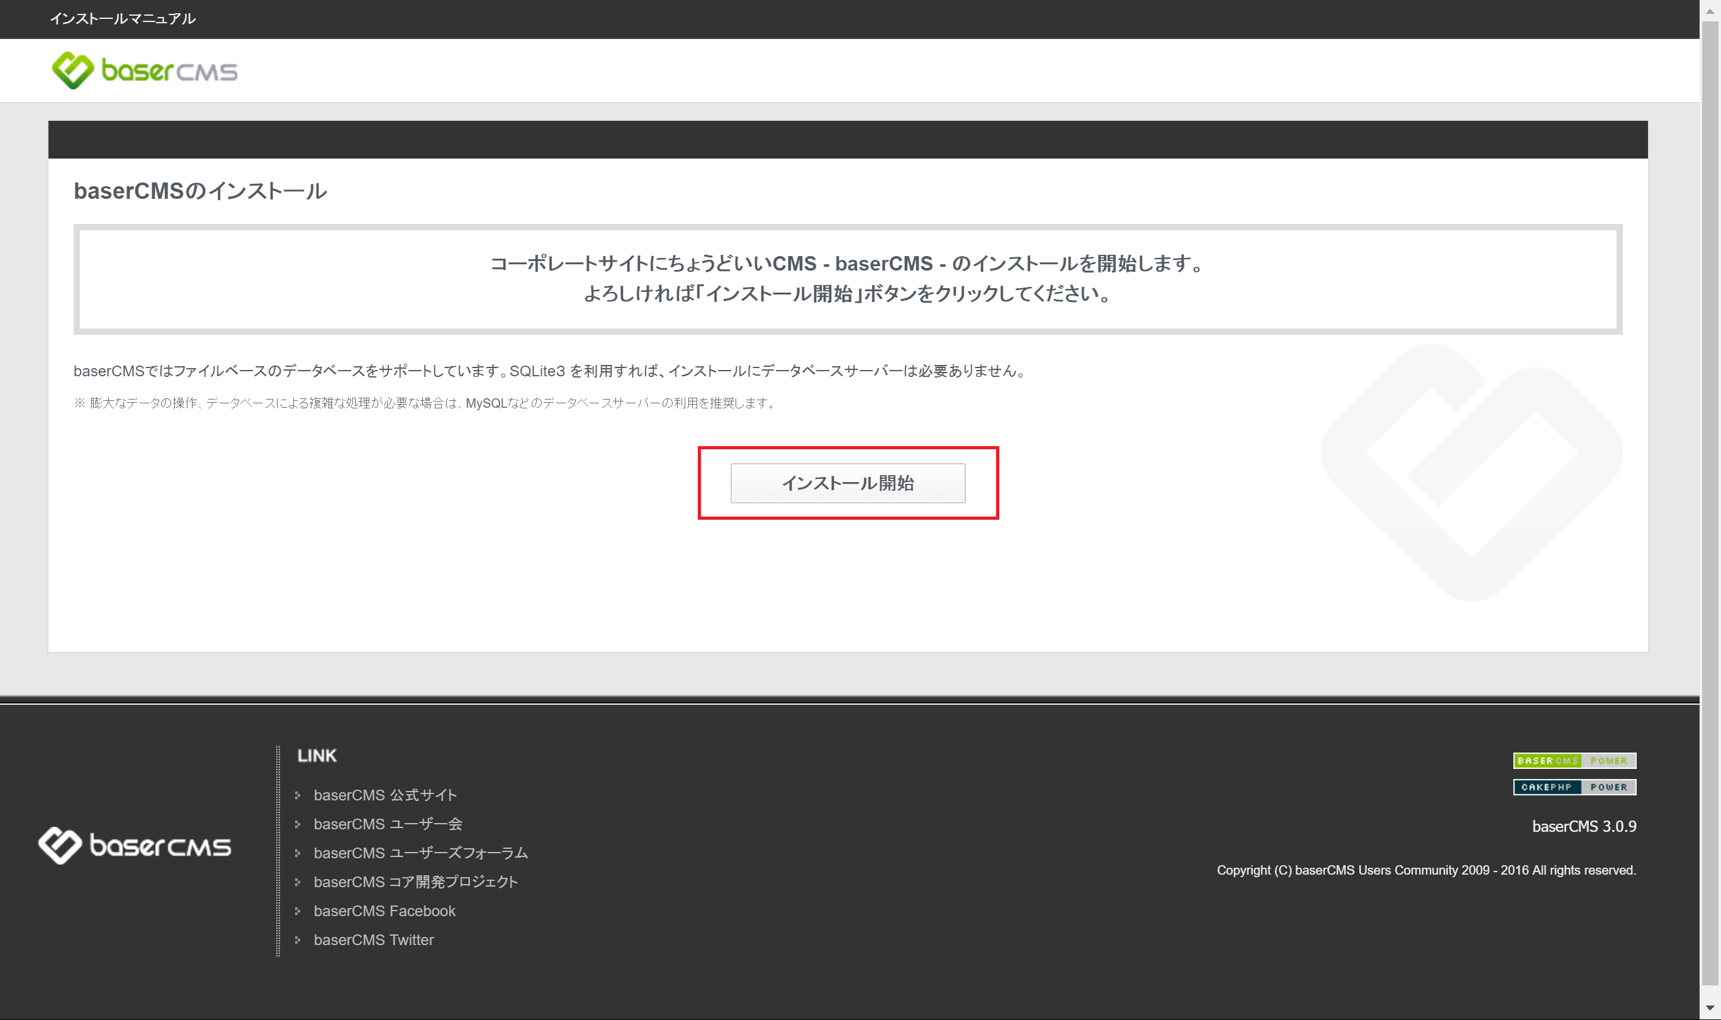Click the よろしければ「インストール開始」 instruction line
The width and height of the screenshot is (1721, 1020).
(848, 294)
